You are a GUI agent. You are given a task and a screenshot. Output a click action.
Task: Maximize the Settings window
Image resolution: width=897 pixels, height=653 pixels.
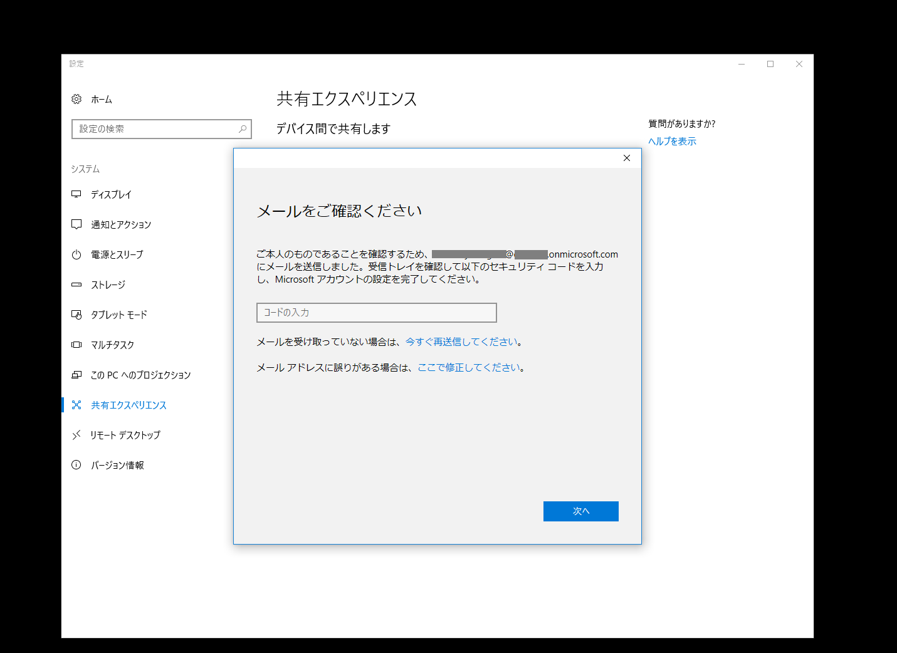pyautogui.click(x=770, y=64)
